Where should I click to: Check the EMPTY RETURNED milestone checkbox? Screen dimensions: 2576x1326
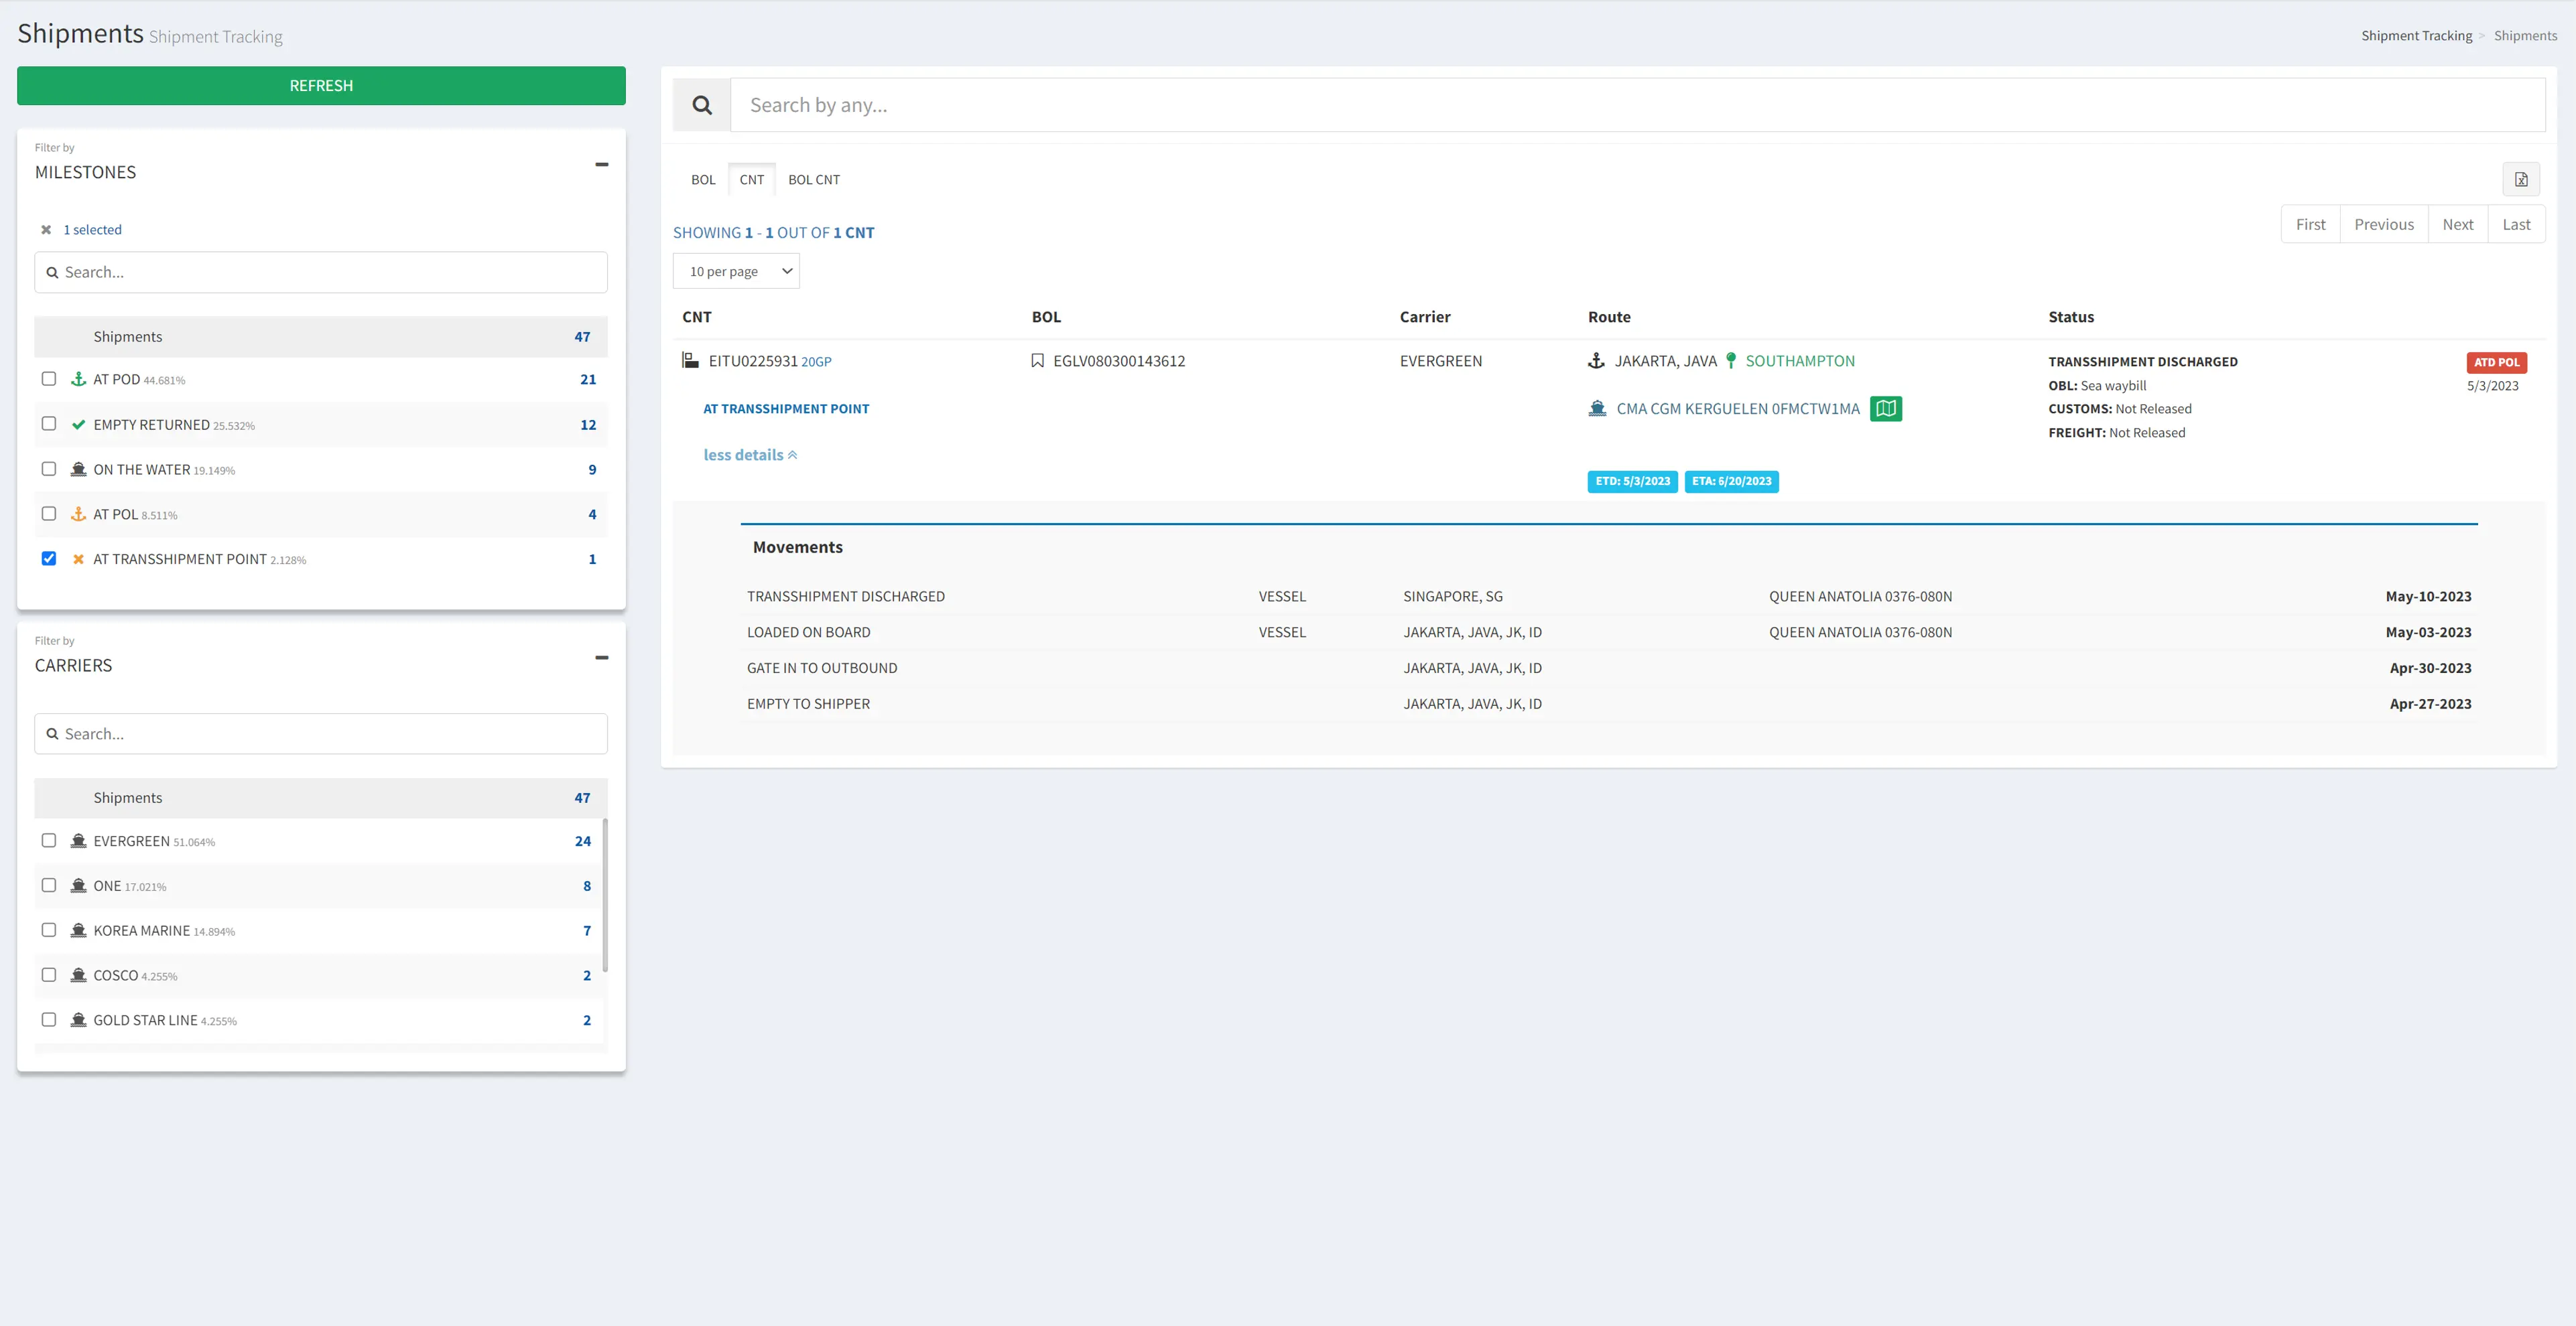49,424
